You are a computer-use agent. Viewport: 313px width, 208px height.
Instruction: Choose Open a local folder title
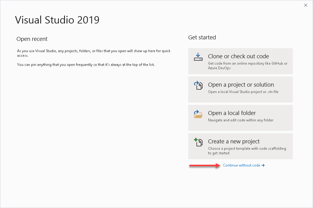tap(232, 113)
